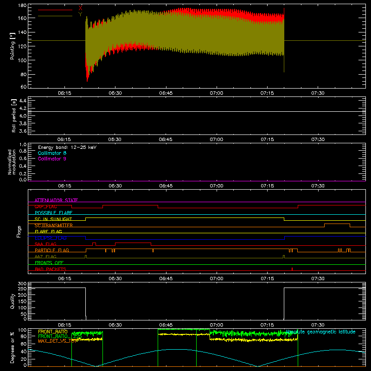Click the magenta 'Collimator 9' legend label
371x371 pixels.
click(52, 159)
